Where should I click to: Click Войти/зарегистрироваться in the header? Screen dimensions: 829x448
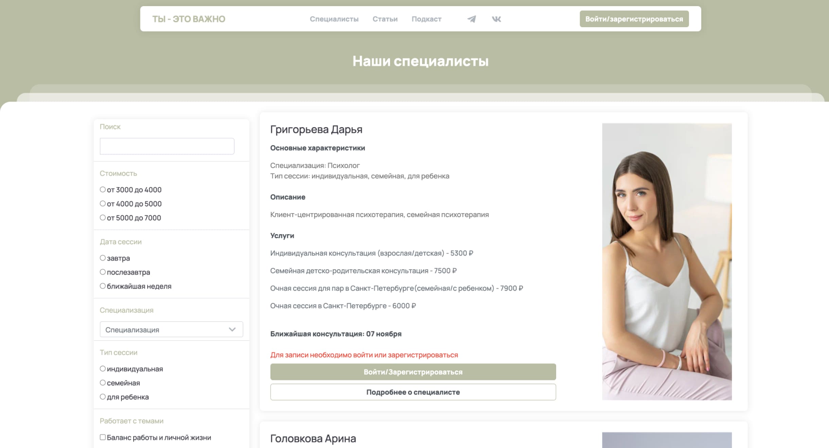[x=634, y=19]
